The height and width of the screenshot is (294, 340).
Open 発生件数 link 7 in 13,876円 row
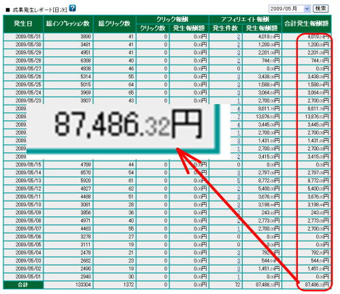(239, 116)
